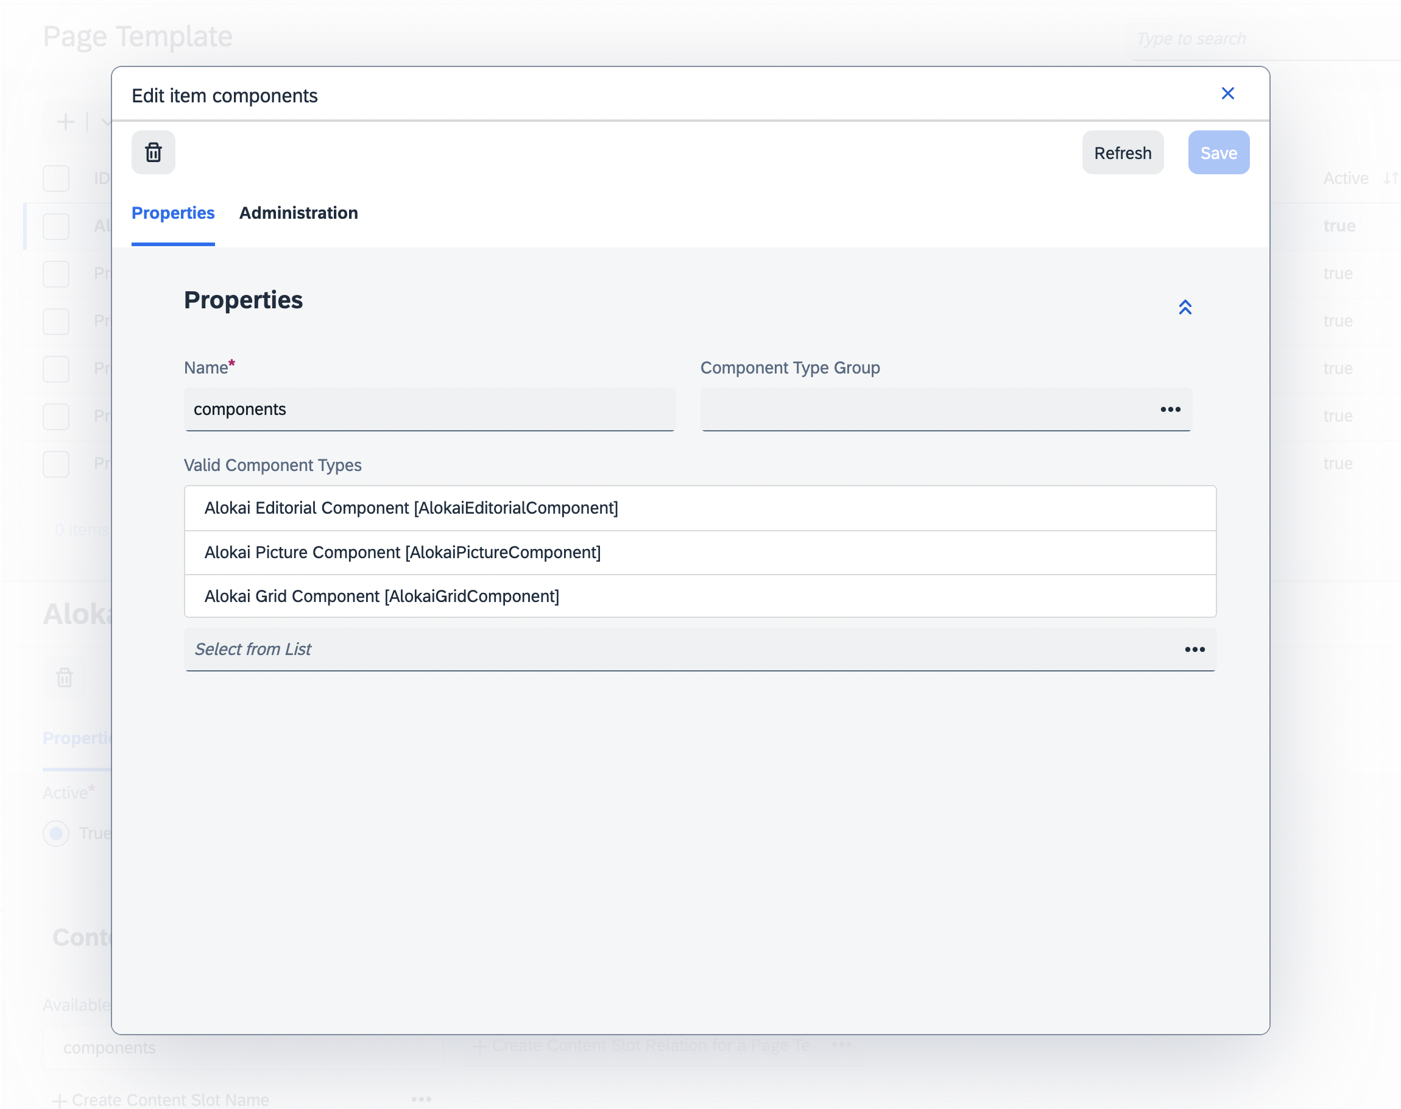Click the plus add icon in background toolbar

[66, 121]
